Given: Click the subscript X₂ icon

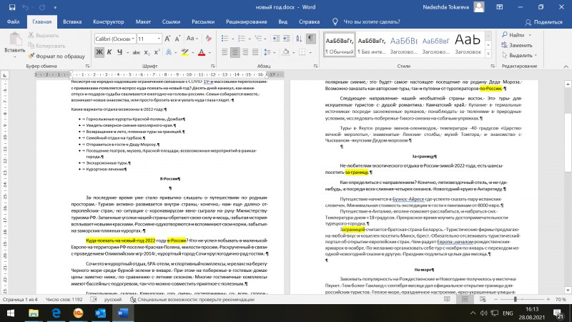Looking at the screenshot, I should (x=147, y=52).
